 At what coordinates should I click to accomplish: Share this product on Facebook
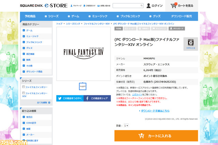pos(97,98)
